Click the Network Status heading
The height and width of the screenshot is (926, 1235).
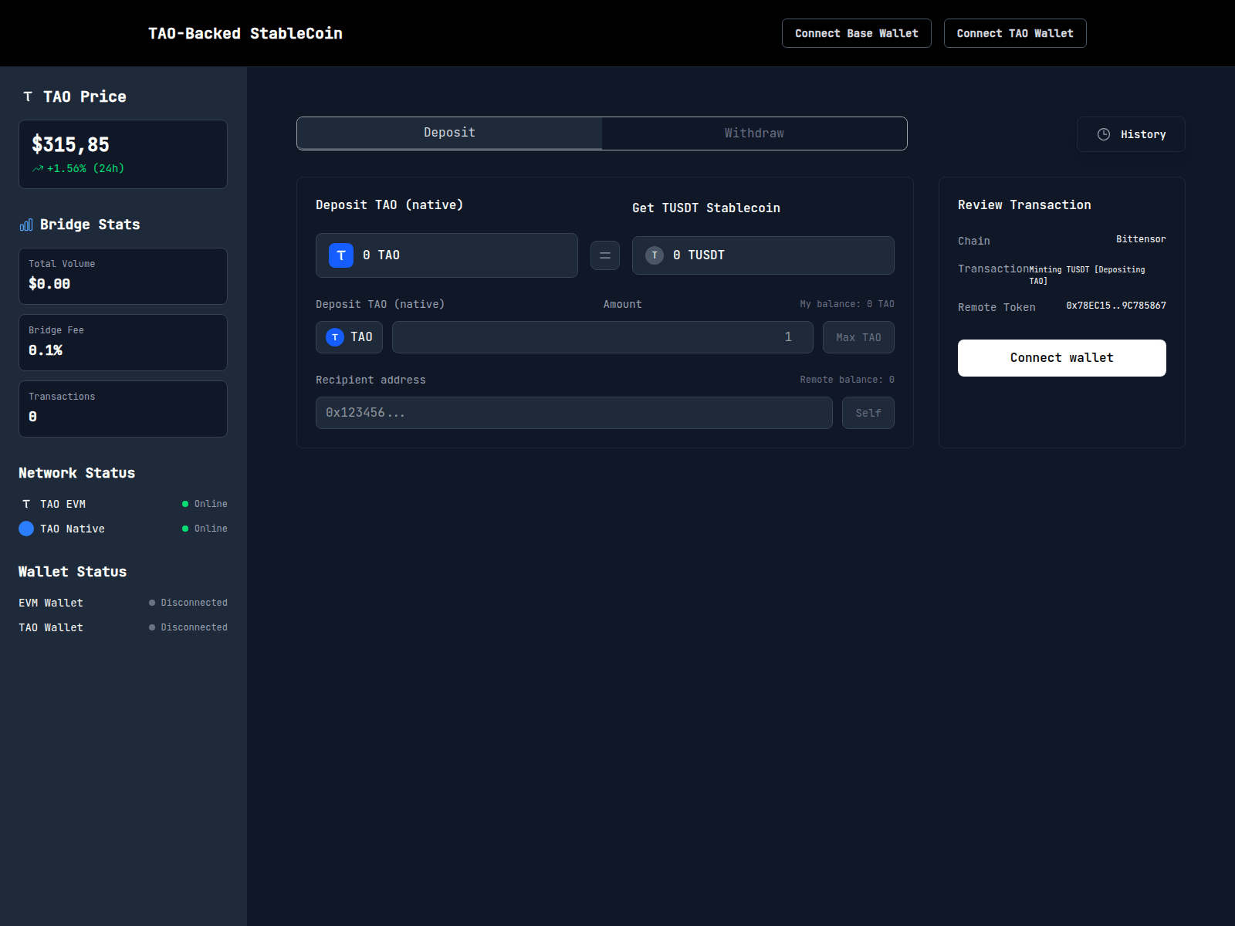(77, 473)
